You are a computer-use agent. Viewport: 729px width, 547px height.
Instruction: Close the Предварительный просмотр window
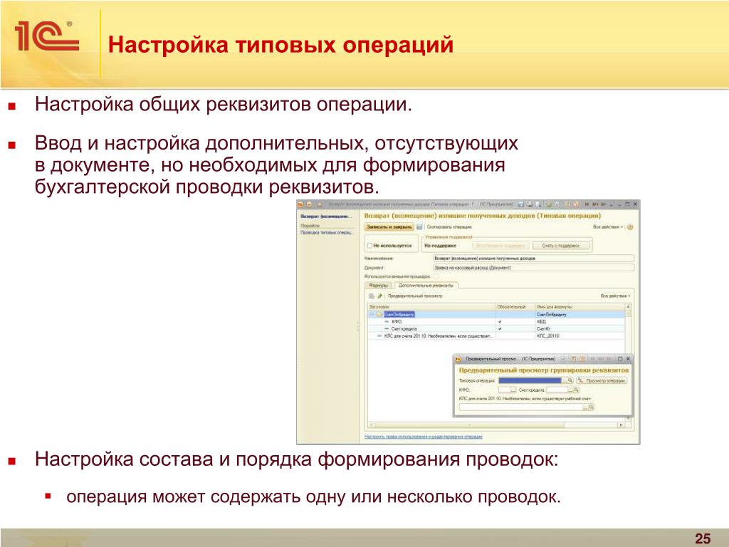pyautogui.click(x=628, y=359)
